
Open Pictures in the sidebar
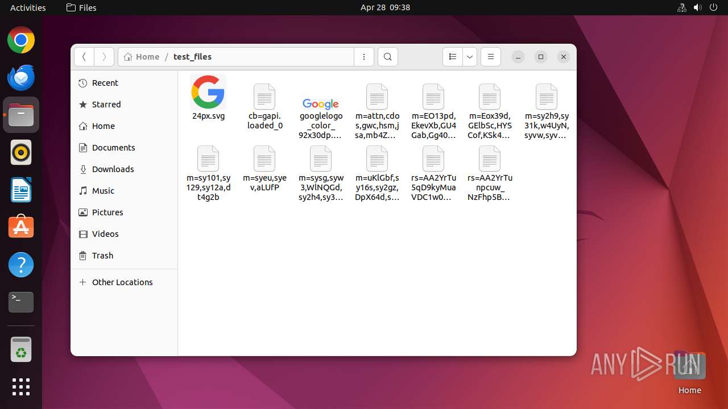[x=124, y=212]
